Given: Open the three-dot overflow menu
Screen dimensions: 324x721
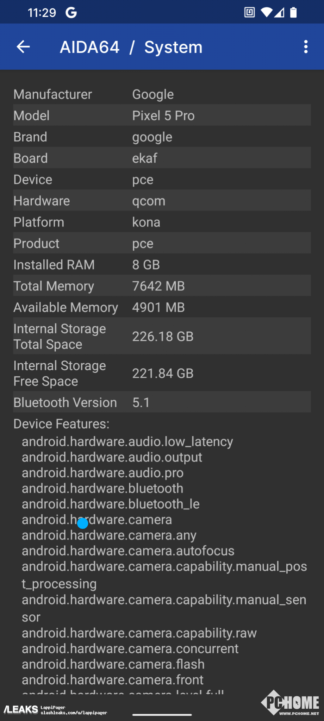Looking at the screenshot, I should [306, 47].
